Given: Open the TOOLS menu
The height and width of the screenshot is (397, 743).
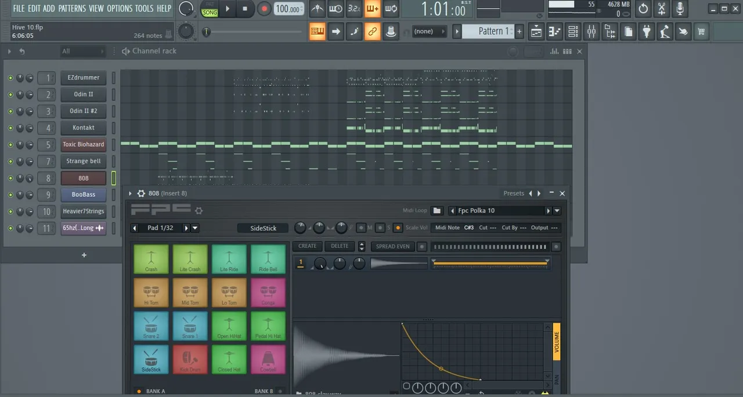Looking at the screenshot, I should pyautogui.click(x=145, y=8).
